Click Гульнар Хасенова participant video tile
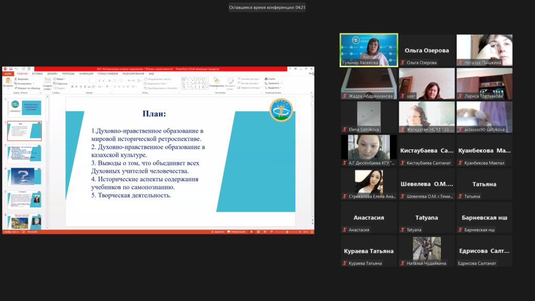Image resolution: width=535 pixels, height=301 pixels. click(369, 50)
